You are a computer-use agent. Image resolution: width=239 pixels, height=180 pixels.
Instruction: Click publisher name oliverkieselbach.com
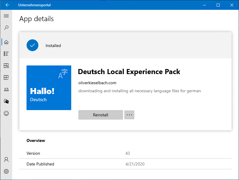(x=97, y=83)
